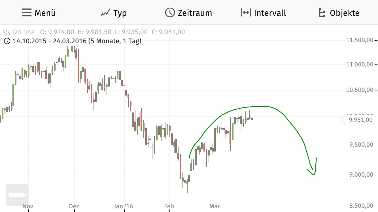This screenshot has height=212, width=378.
Task: Click the horizontal scroll arrows button bottom left
Action: click(17, 194)
